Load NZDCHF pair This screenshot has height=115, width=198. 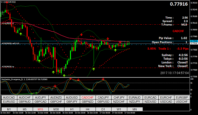[x=119, y=101]
